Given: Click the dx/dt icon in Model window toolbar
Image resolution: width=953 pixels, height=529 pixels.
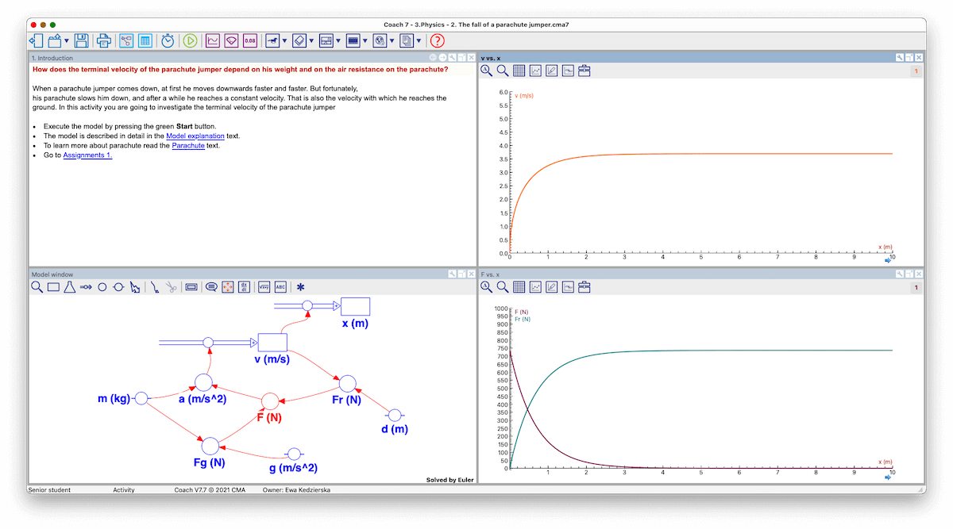Looking at the screenshot, I should 245,287.
